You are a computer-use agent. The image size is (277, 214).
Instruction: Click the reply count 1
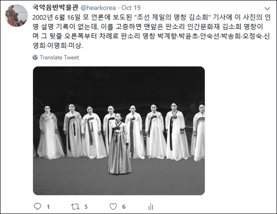pyautogui.click(x=48, y=207)
